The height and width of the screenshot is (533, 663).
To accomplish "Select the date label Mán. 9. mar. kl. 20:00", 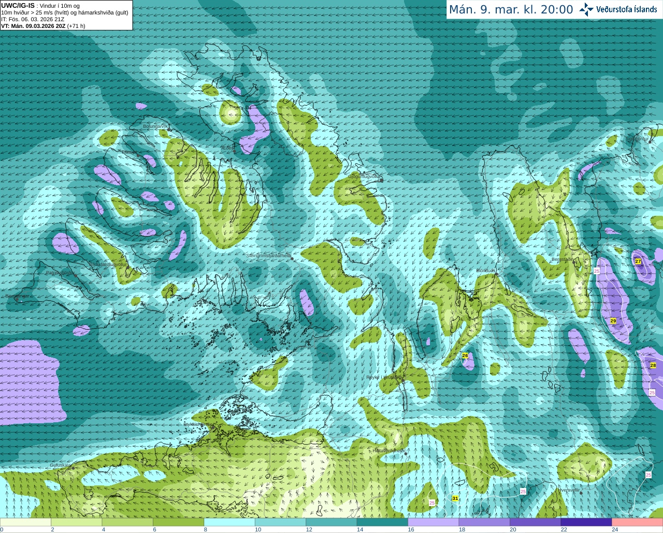I will click(x=511, y=10).
